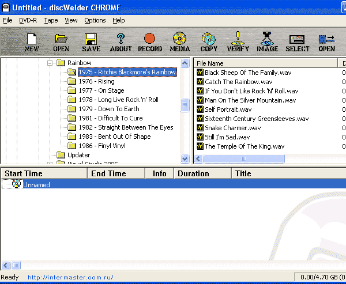Select the 1977 - On Stage folder
This screenshot has width=346, height=284.
click(101, 90)
